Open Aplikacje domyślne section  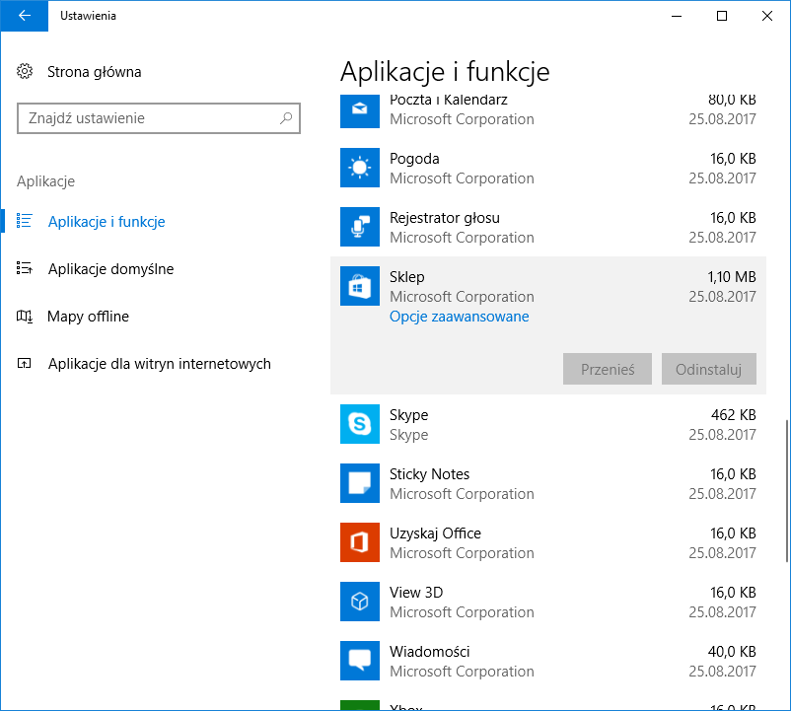(x=110, y=269)
